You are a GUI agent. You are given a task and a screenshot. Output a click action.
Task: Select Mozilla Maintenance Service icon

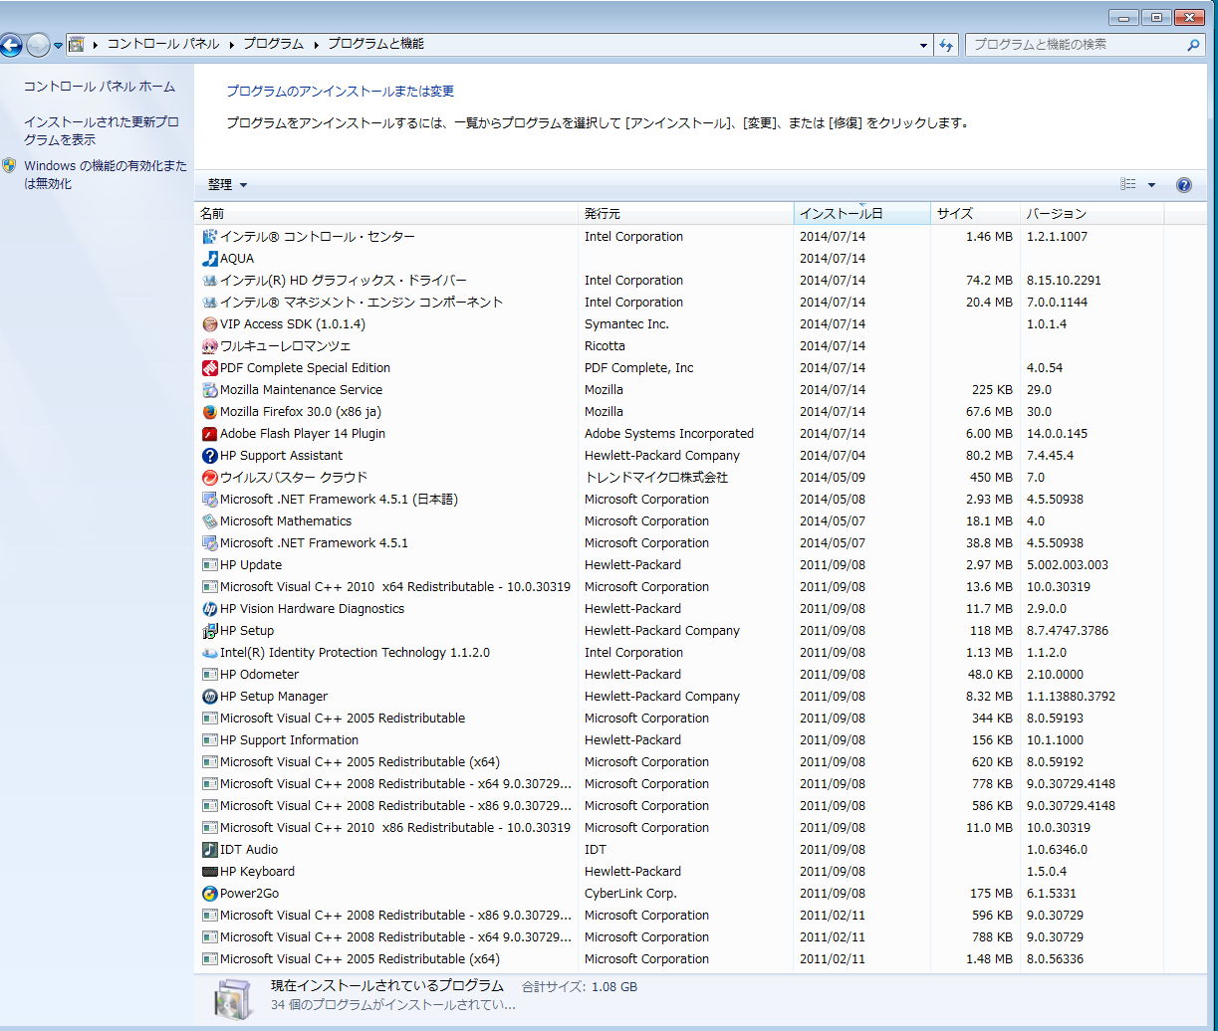(209, 390)
